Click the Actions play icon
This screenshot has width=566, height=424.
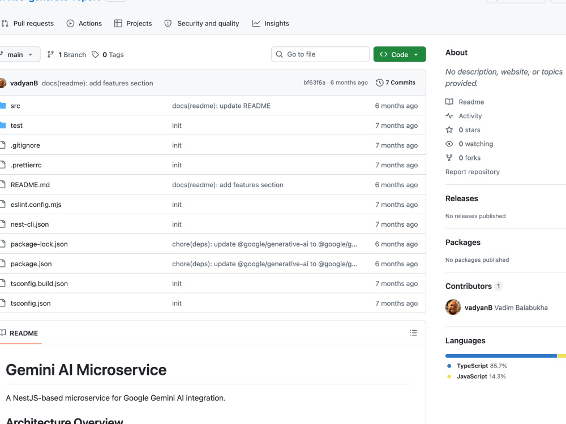[x=70, y=23]
